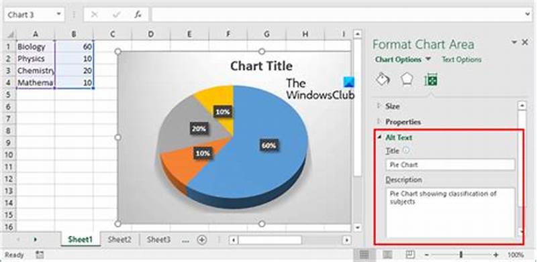537x262 pixels.
Task: Switch to Page Layout view icon
Action: pos(387,255)
